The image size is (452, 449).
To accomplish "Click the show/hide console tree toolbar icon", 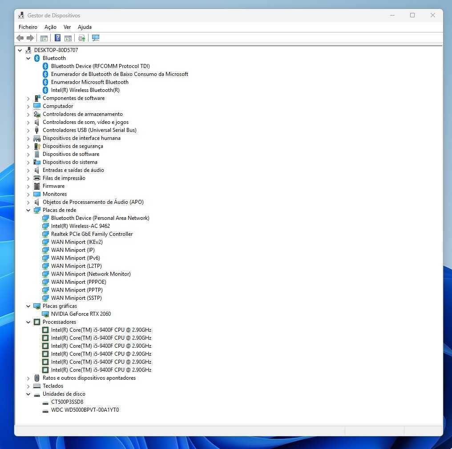I will tap(44, 38).
